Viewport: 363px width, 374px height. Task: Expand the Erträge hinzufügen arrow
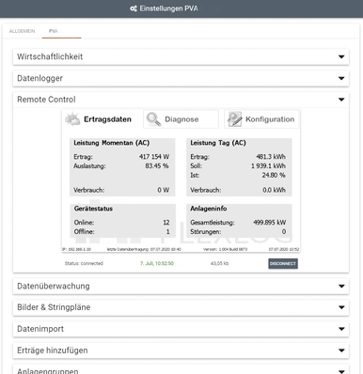341,351
